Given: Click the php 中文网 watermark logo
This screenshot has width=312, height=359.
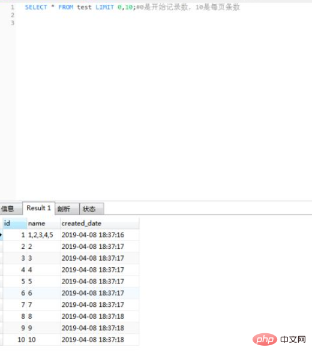Looking at the screenshot, I should pos(279,339).
